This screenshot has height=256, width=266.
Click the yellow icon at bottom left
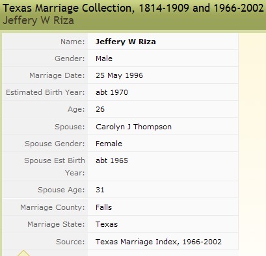click(23, 253)
